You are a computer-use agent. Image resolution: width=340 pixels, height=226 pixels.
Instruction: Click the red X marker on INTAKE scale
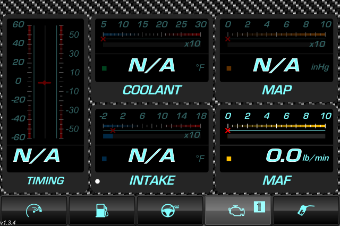coord(113,131)
